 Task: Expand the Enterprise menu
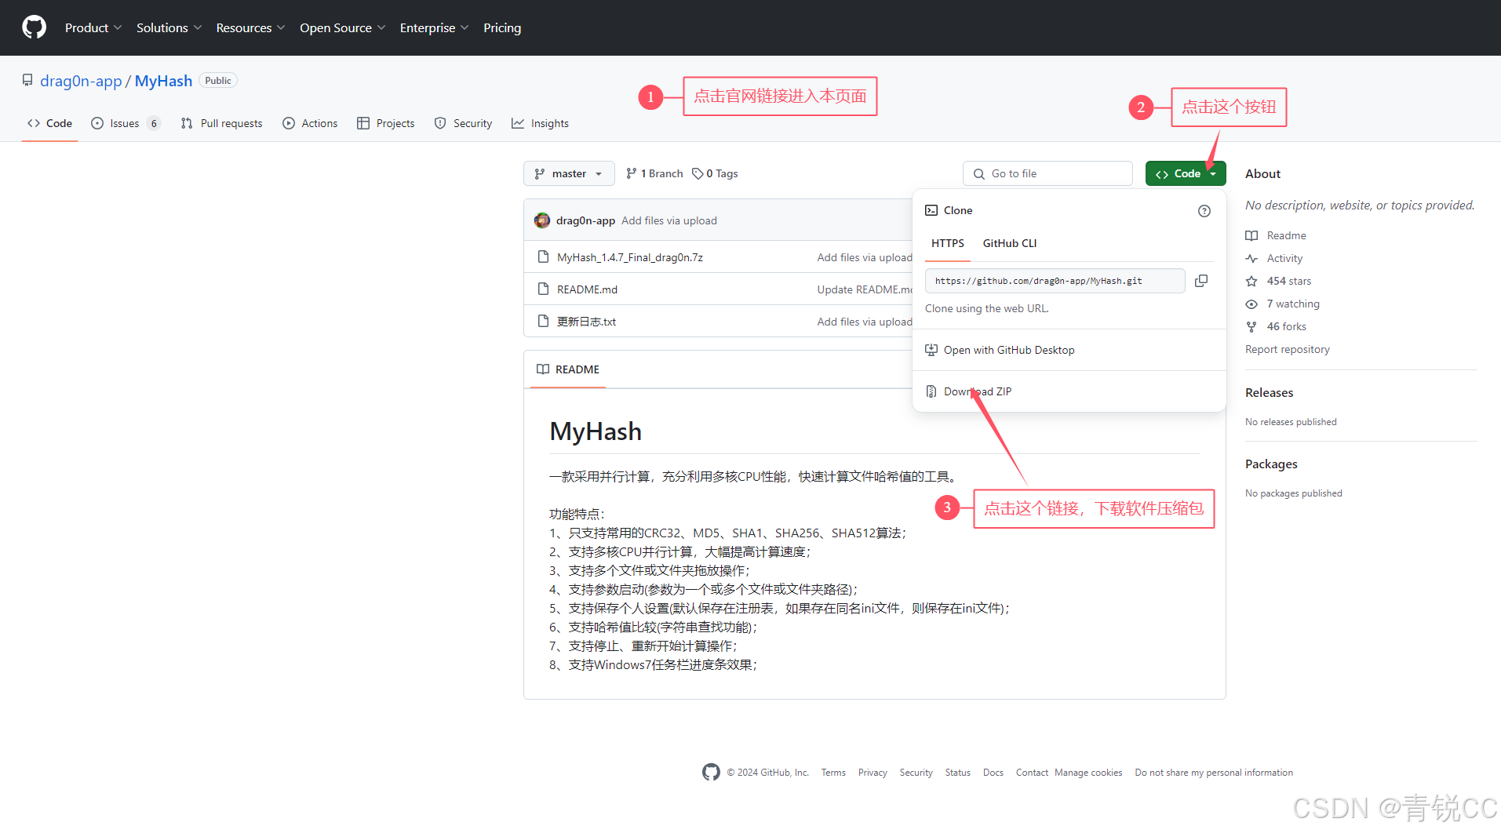(x=434, y=27)
